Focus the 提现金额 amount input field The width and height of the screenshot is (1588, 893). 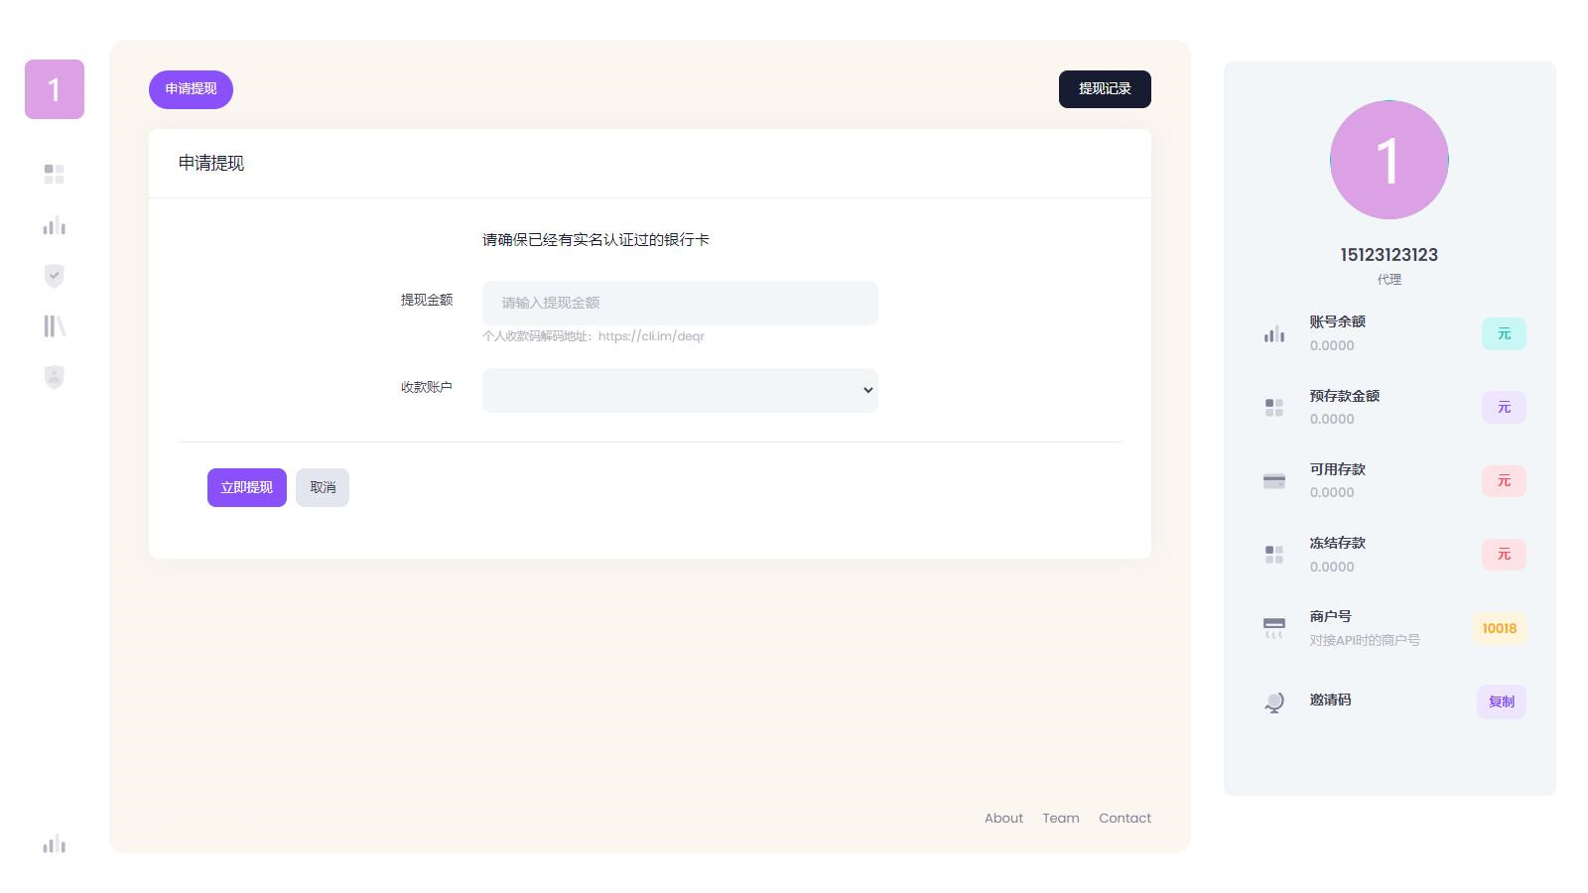680,303
